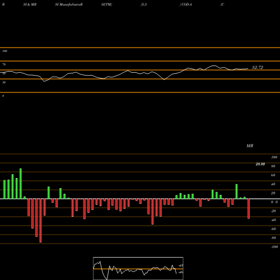Open the mini RSI overview chart thumbnail

(x=138, y=268)
